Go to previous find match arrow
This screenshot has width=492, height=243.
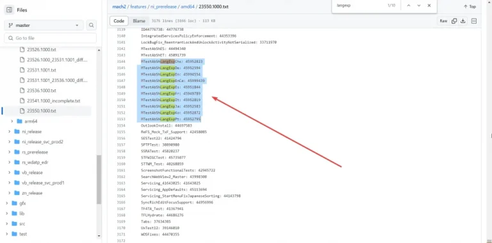coord(409,6)
